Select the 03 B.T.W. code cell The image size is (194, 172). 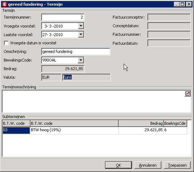[16, 130]
